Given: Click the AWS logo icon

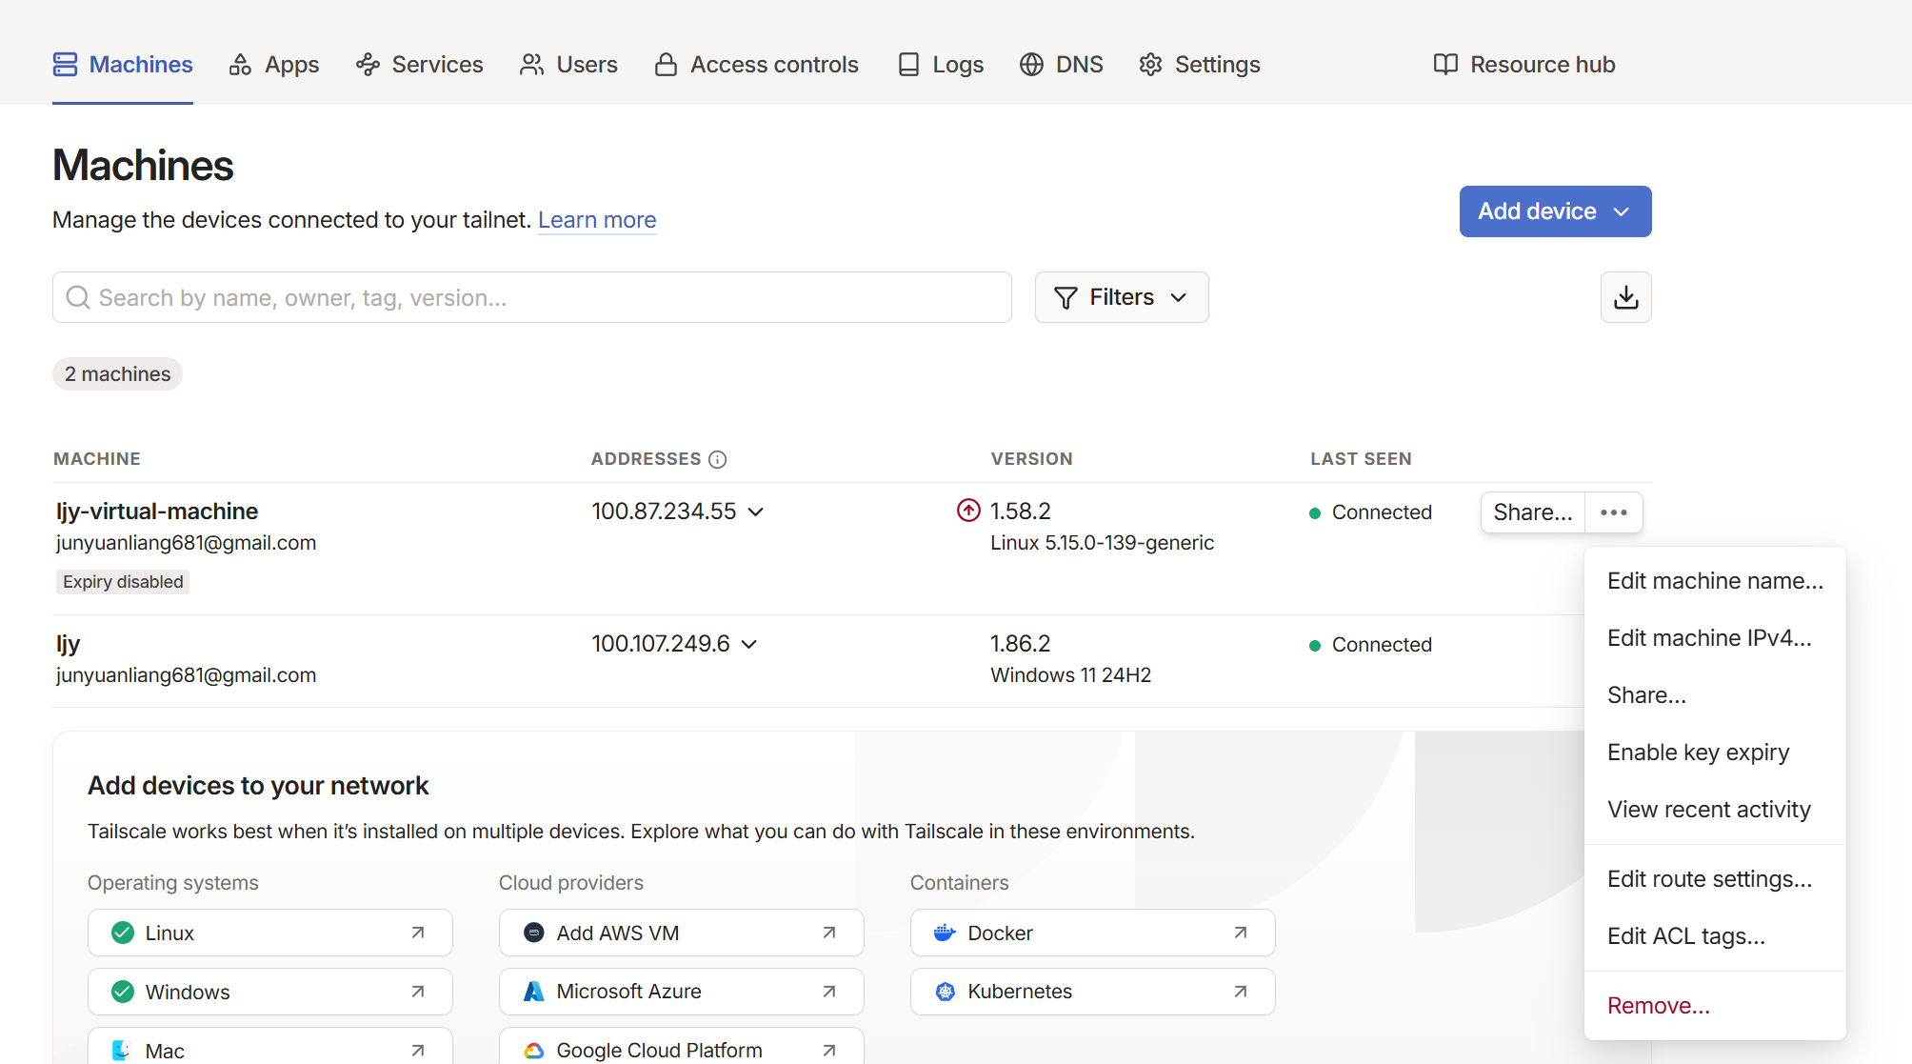Looking at the screenshot, I should [x=534, y=933].
